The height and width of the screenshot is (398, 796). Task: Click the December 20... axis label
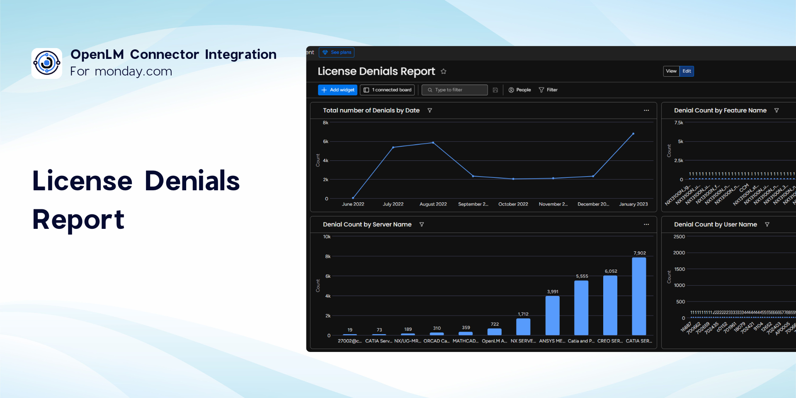point(593,204)
